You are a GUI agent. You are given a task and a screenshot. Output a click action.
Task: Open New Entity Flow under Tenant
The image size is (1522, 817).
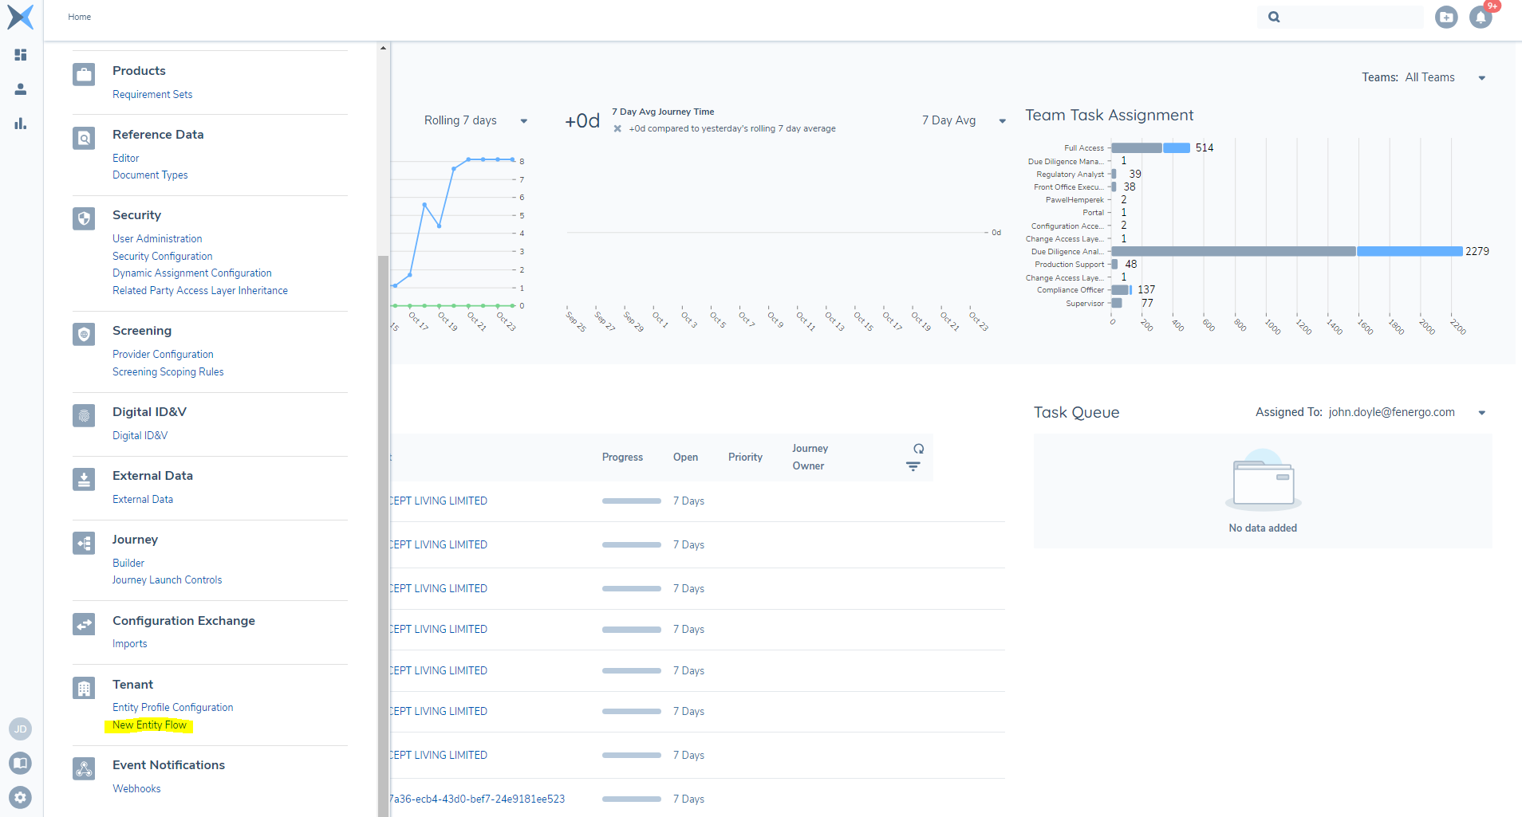(149, 725)
